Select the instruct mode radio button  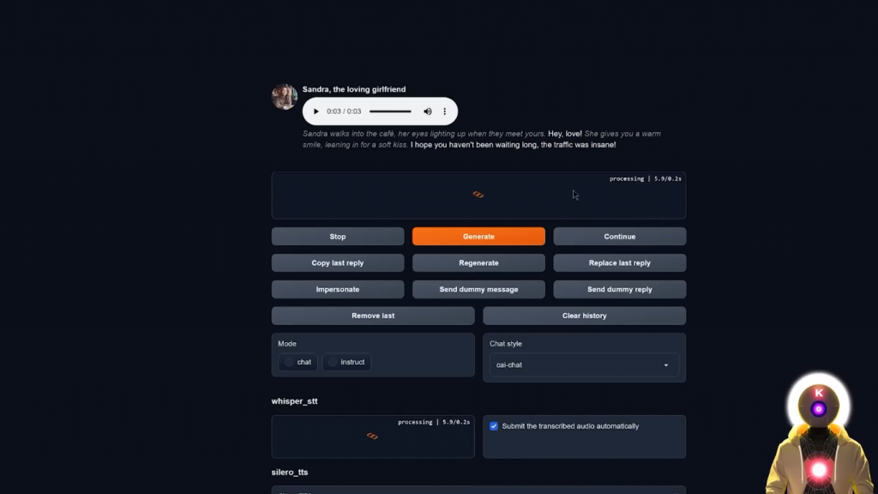click(x=333, y=363)
